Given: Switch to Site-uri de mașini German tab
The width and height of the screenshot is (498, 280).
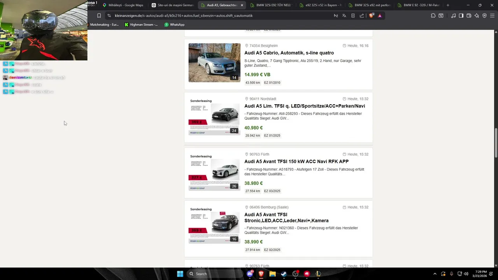Looking at the screenshot, I should 172,5.
